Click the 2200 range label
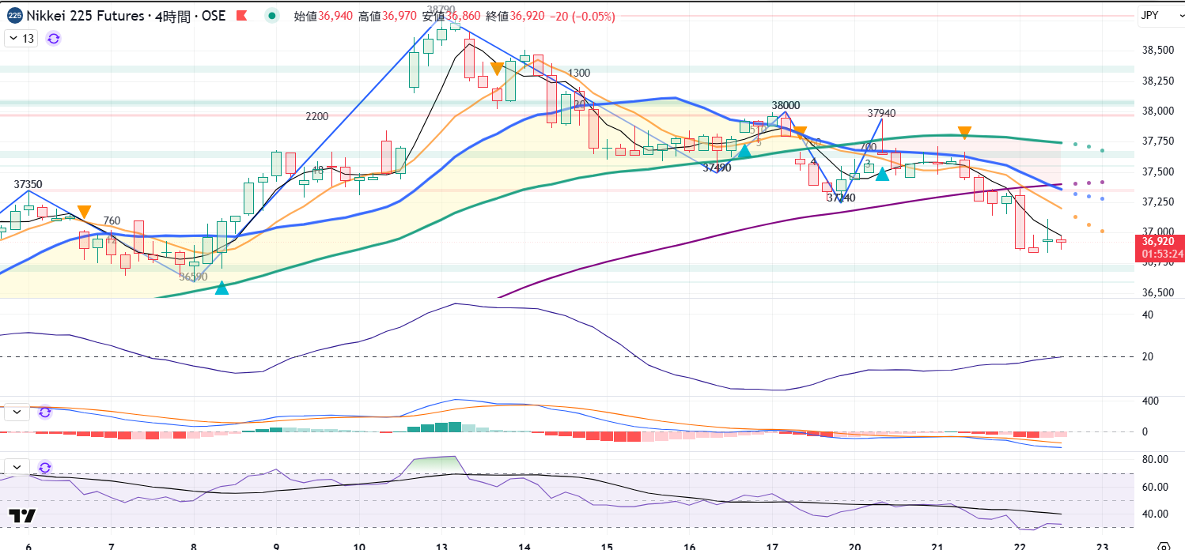 click(317, 116)
